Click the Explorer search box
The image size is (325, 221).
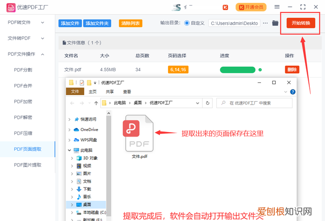coord(254,103)
